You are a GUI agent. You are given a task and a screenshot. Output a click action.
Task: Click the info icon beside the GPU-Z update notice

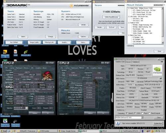coord(118,123)
